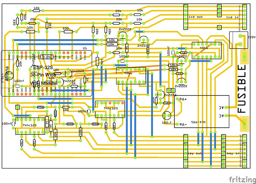Image resolution: width=256 pixels, height=184 pixels.
Task: Select the 220V connector label
Action: pos(252,37)
